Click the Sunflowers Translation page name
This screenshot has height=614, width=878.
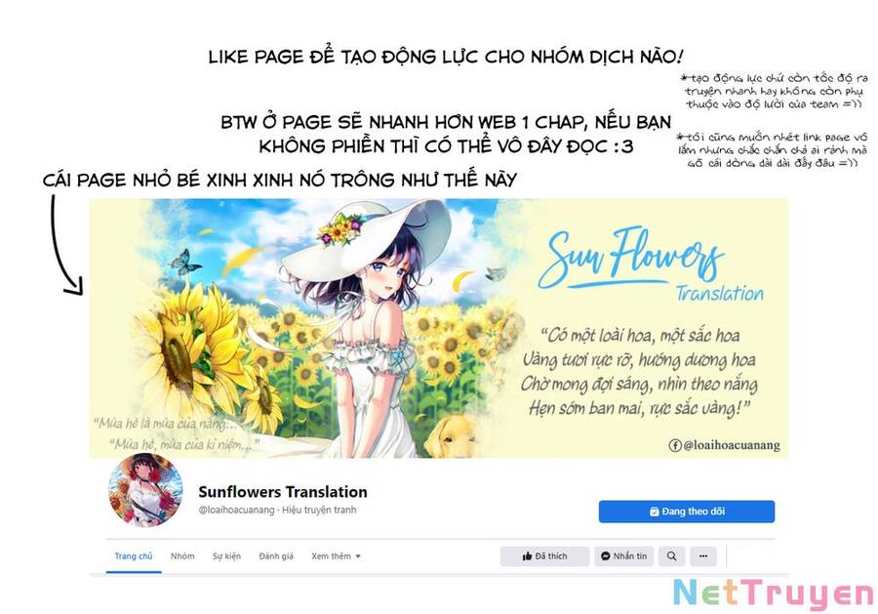283,492
